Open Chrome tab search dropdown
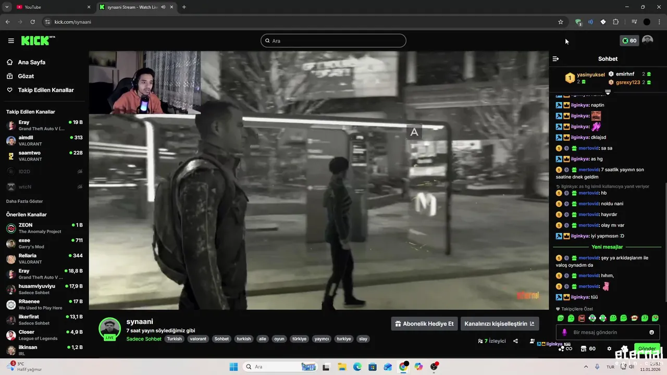Viewport: 667px width, 375px height. pos(7,7)
